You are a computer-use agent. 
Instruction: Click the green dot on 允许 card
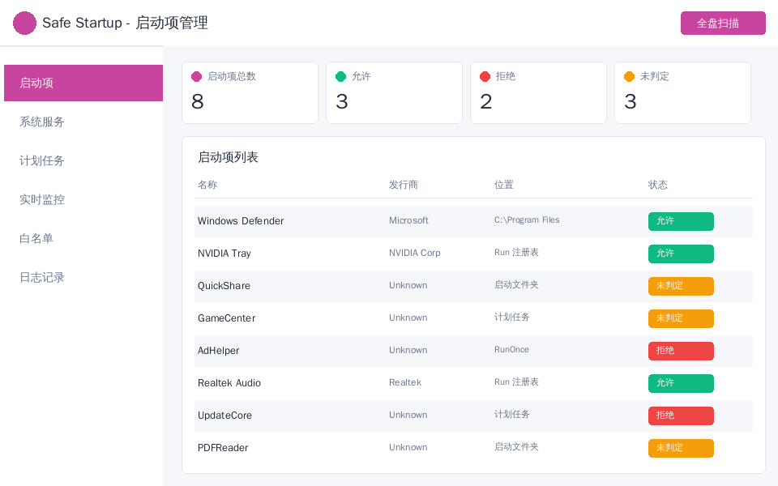tap(341, 76)
